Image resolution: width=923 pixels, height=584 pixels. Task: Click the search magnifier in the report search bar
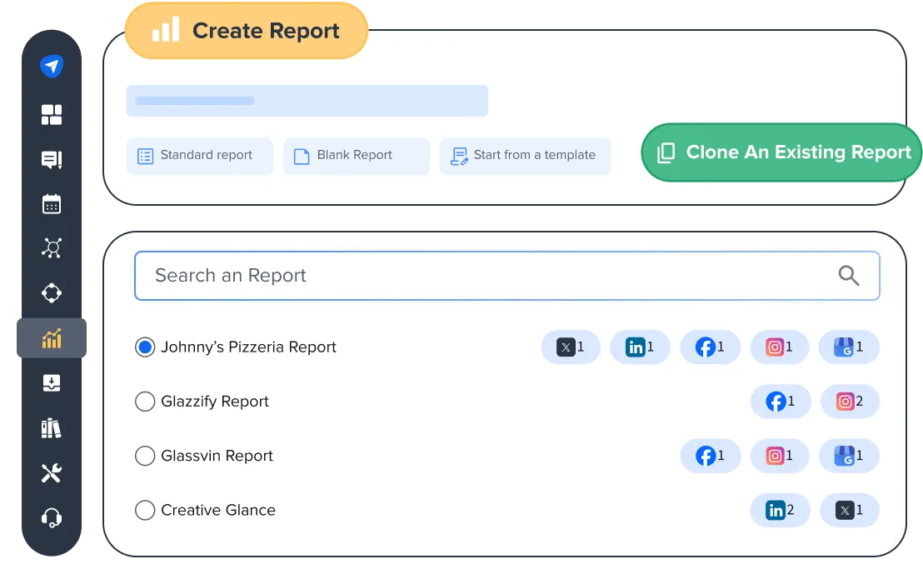pos(849,275)
